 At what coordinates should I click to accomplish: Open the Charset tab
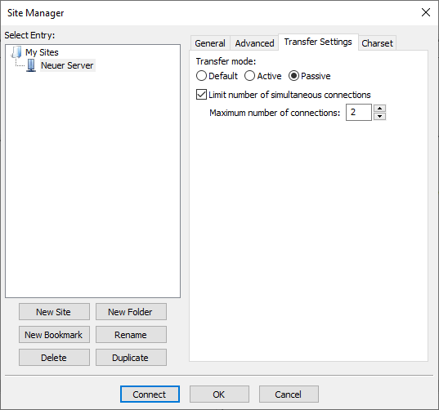point(377,43)
